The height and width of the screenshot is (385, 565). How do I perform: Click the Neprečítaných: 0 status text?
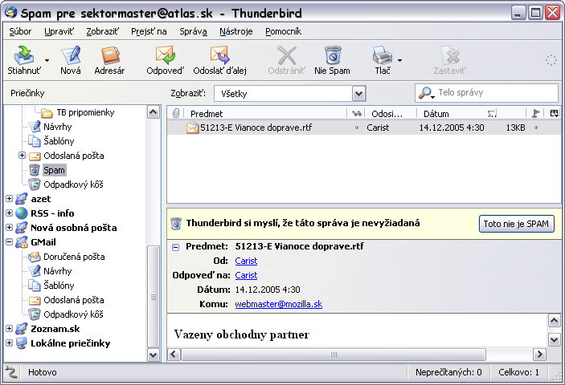448,372
